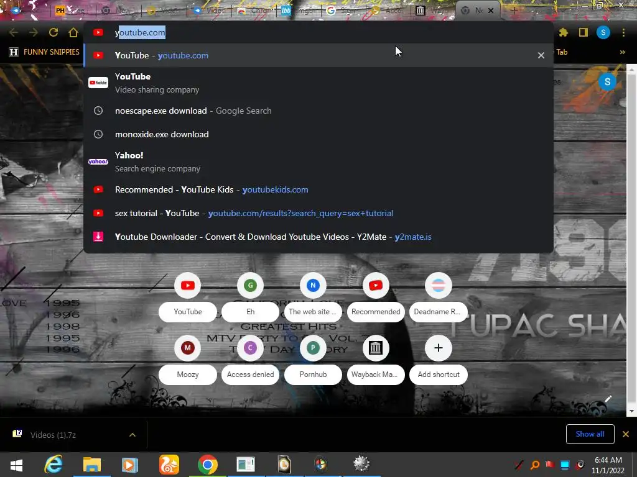
Task: Remove the YouTube - youtube.com suggestion
Action: [x=541, y=55]
